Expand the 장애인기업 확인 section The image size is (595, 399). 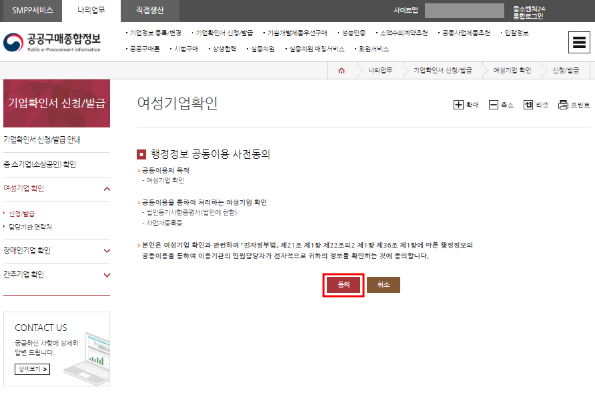pyautogui.click(x=57, y=252)
